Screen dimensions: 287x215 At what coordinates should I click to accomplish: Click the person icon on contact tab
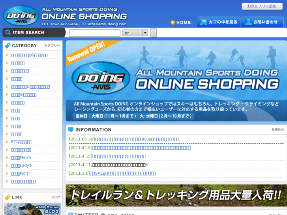tap(248, 22)
